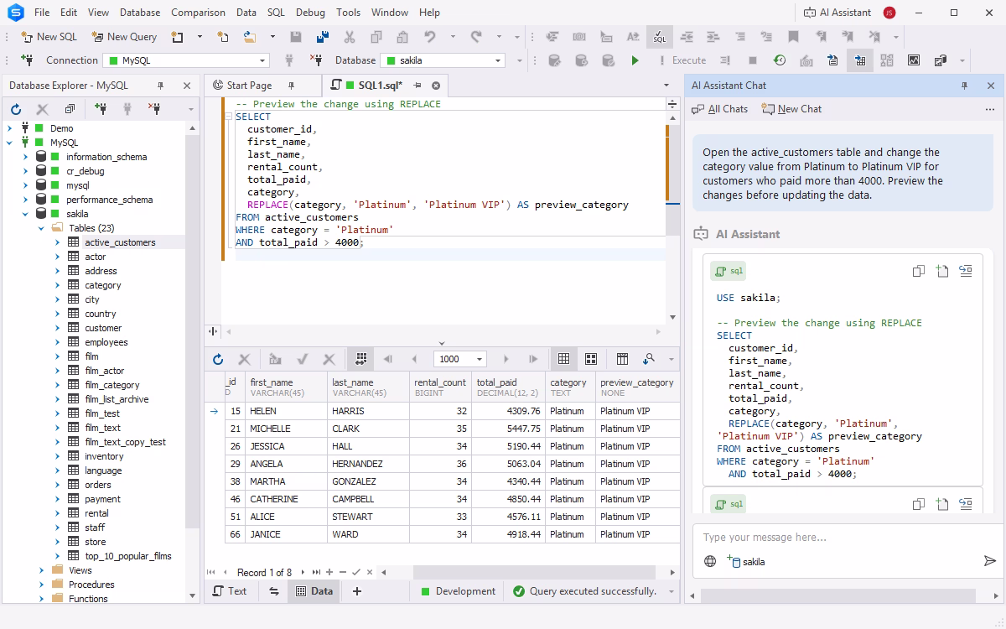Click the New SQL button
This screenshot has height=629, width=1006.
click(x=49, y=37)
